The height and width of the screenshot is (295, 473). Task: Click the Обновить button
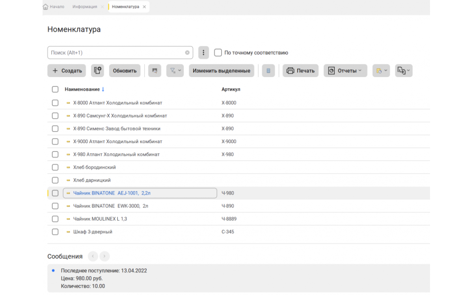125,71
